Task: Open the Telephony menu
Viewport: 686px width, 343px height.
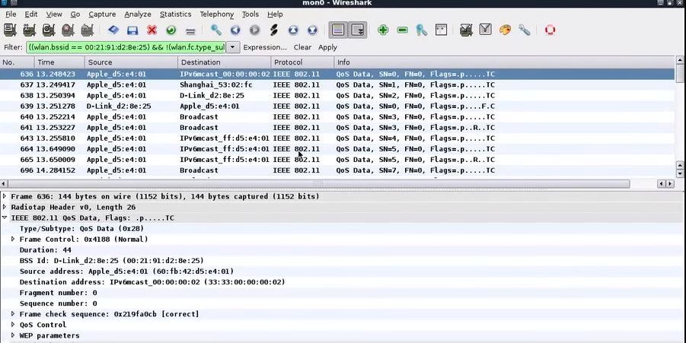Action: click(216, 14)
